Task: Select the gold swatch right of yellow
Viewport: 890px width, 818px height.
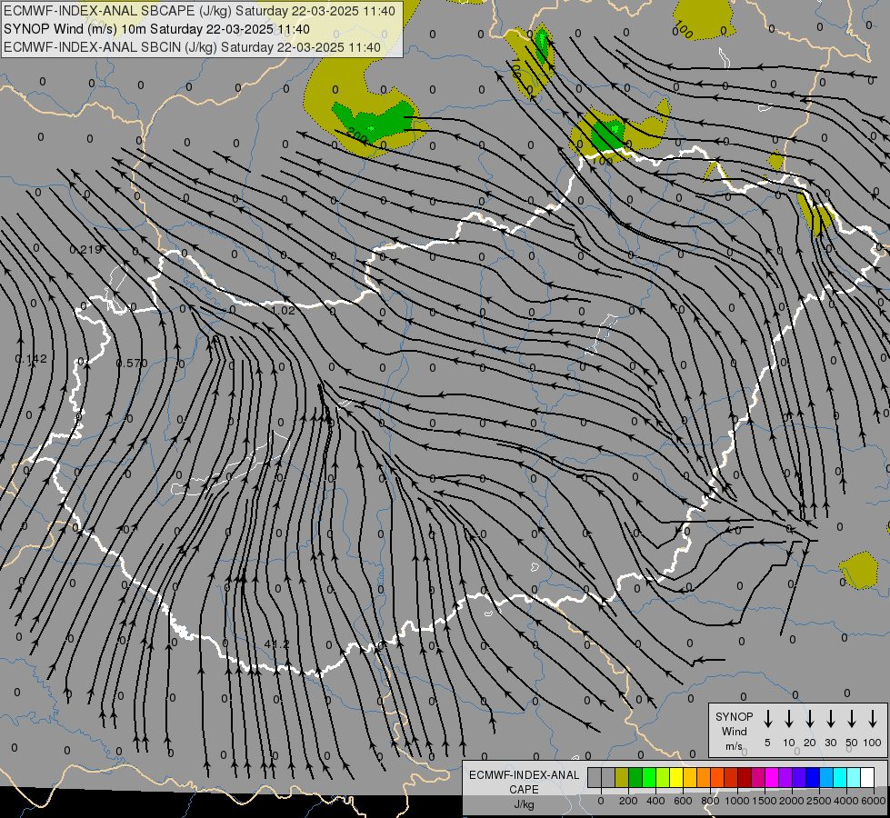Action: coord(690,777)
